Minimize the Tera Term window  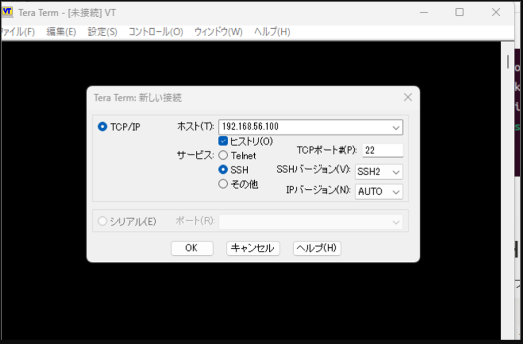[x=423, y=12]
